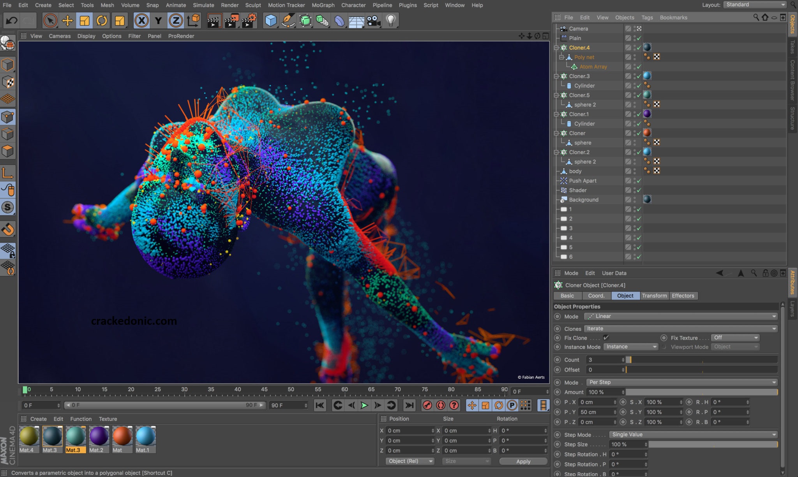Click the Simulate menu in menu bar
The image size is (798, 477).
203,5
